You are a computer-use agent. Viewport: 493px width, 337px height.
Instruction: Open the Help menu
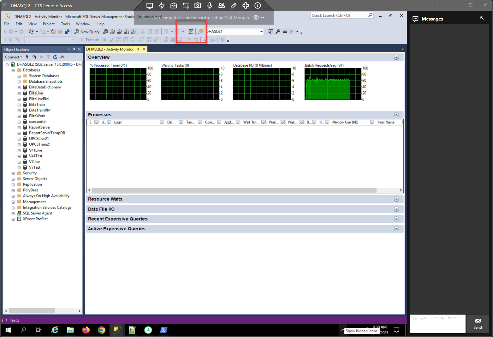coord(100,24)
